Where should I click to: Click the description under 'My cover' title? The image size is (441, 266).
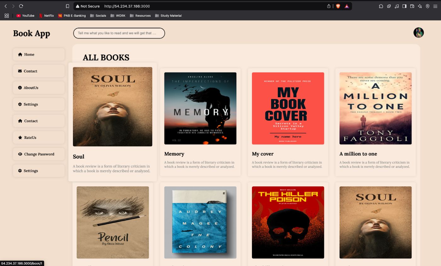click(287, 165)
